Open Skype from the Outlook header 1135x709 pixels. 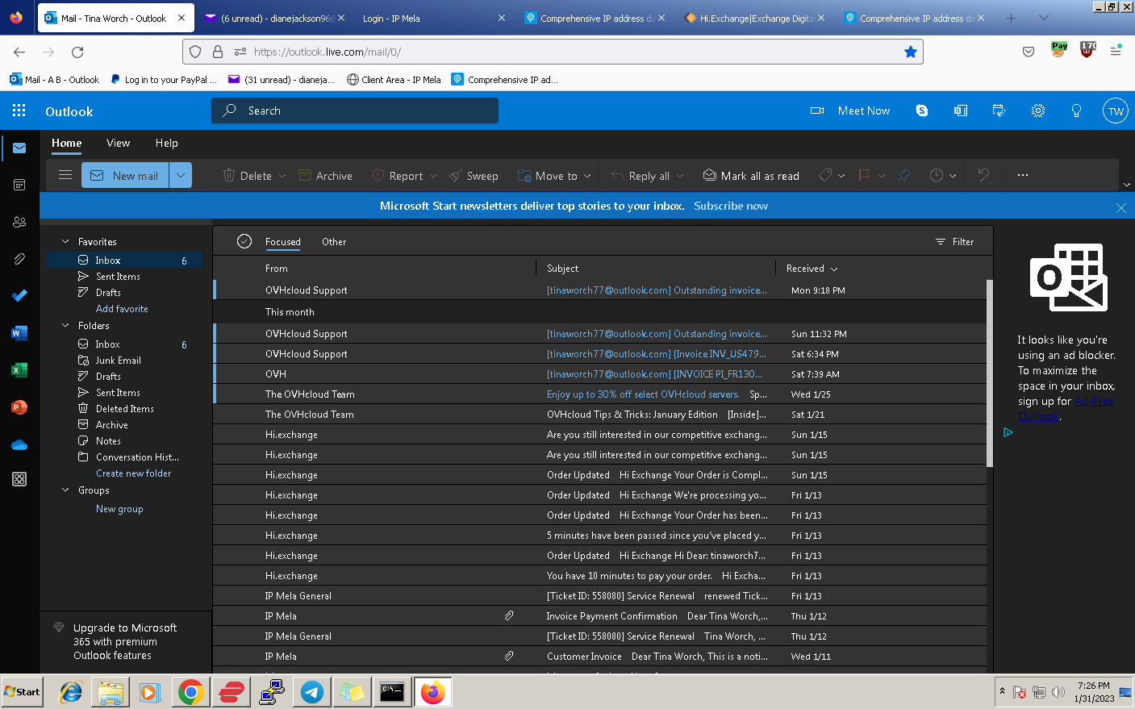click(x=922, y=111)
